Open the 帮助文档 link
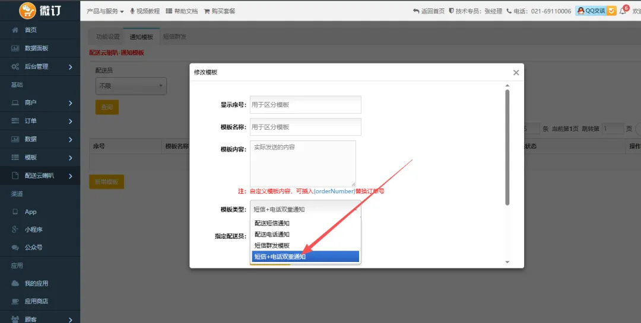The height and width of the screenshot is (323, 641). pos(182,11)
